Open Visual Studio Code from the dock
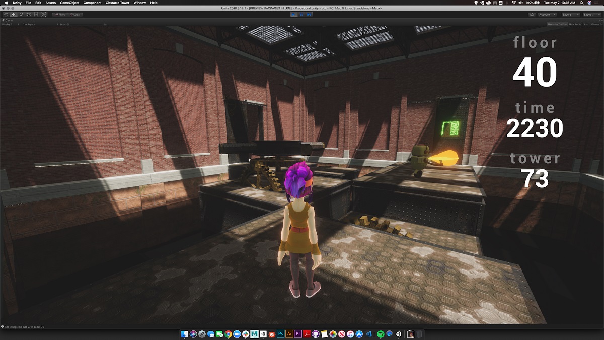 (368, 334)
